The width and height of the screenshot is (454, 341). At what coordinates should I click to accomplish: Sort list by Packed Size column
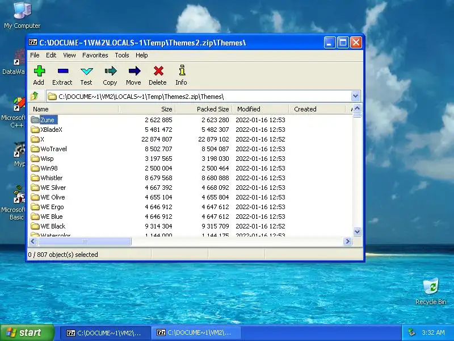pos(204,109)
